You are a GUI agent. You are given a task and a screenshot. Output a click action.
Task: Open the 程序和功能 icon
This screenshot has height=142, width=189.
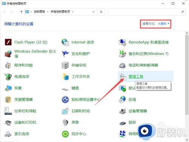pyautogui.click(x=8, y=65)
